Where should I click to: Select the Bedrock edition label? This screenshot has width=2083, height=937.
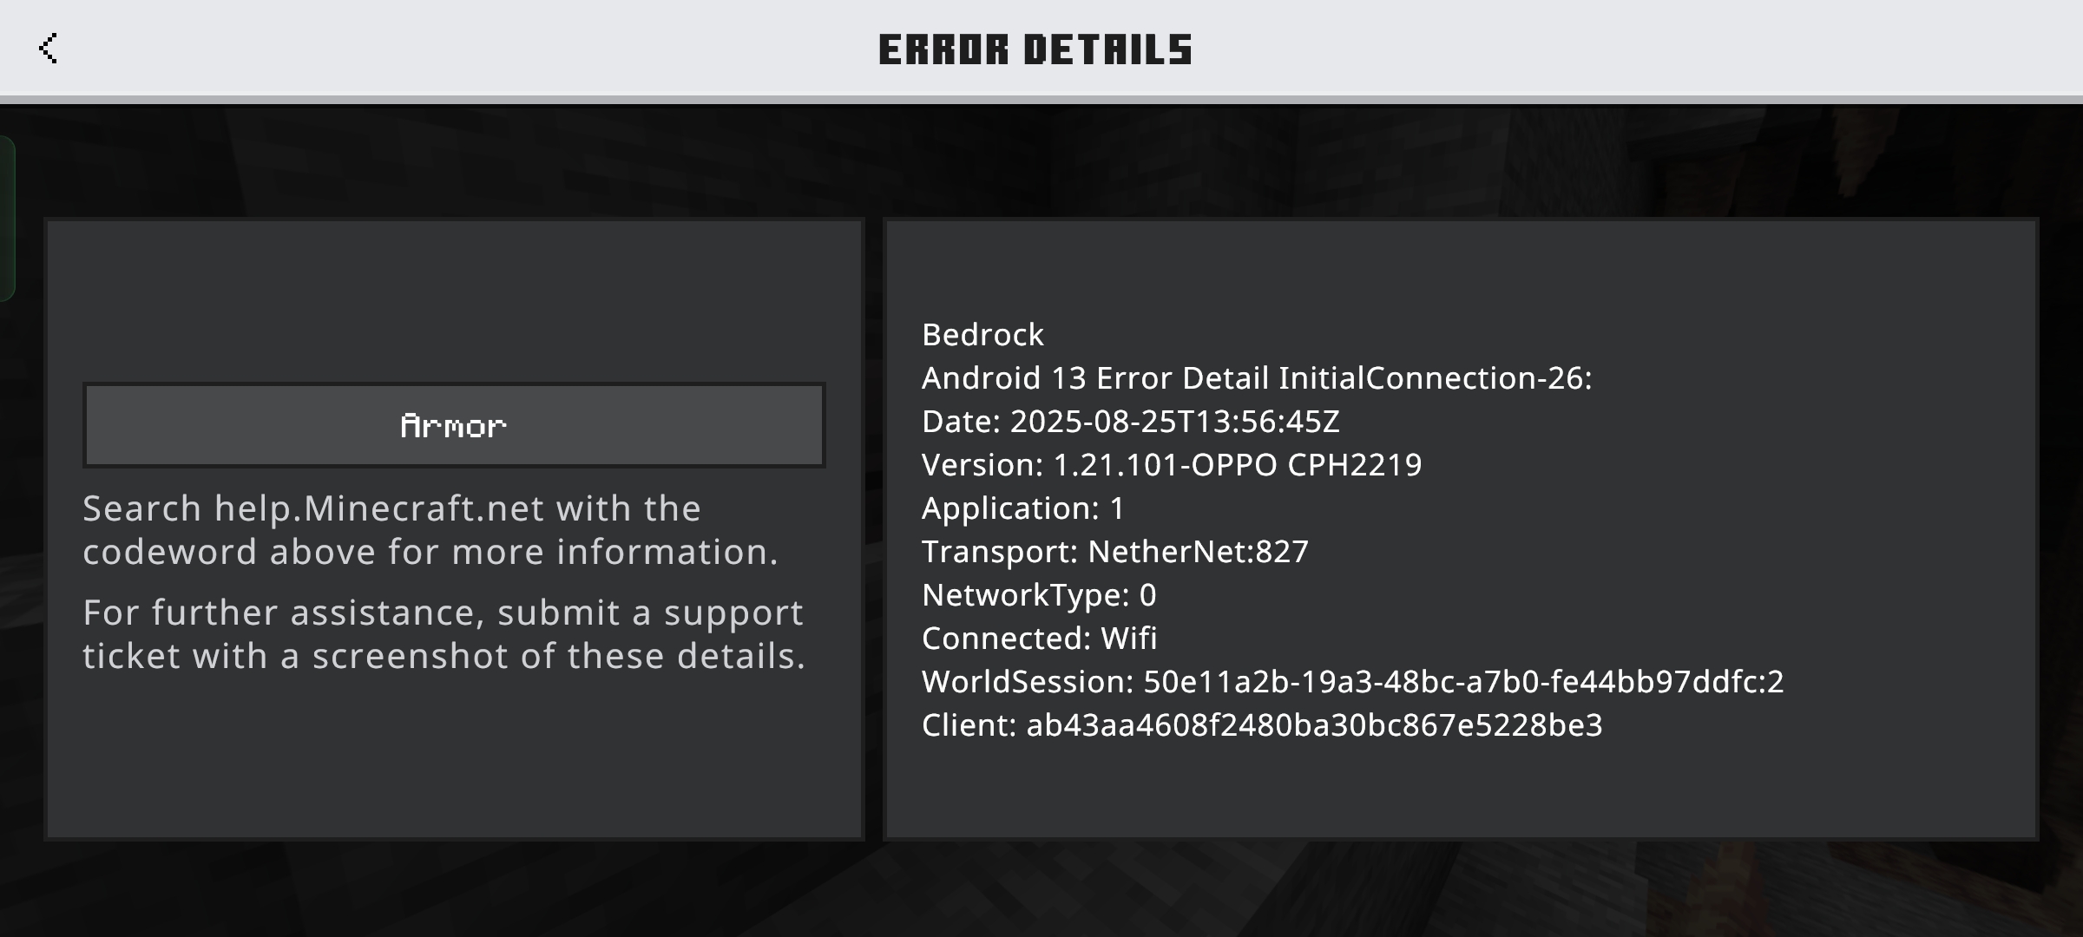pyautogui.click(x=982, y=335)
